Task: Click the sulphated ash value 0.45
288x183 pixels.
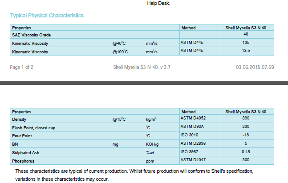Action: pos(246,152)
